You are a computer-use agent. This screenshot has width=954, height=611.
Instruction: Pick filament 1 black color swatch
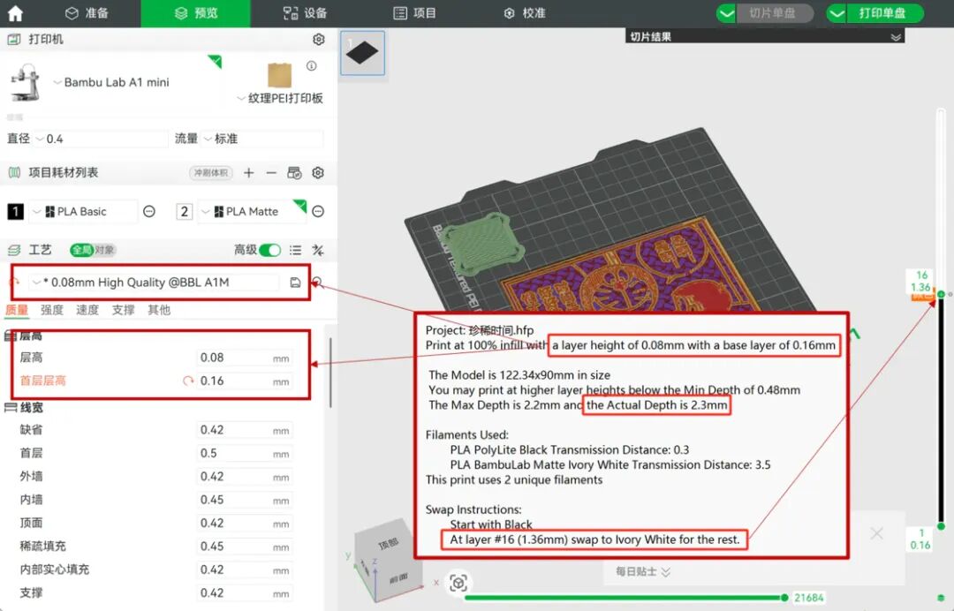point(15,212)
